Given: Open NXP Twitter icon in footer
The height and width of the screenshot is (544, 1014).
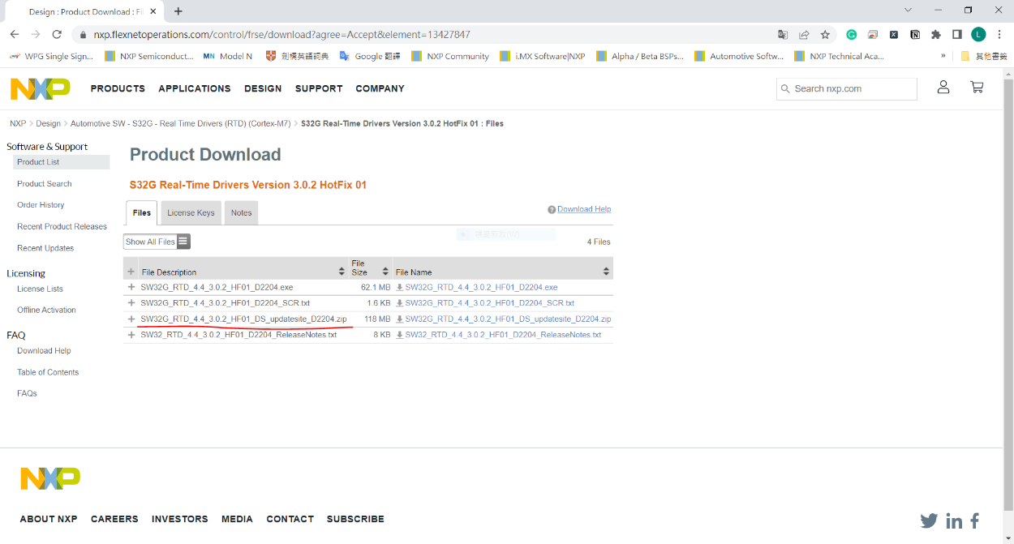Looking at the screenshot, I should tap(929, 520).
